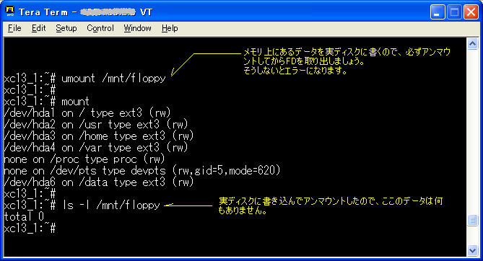Maximize the Tera Term window
Screen dimensions: 483x261
454,12
